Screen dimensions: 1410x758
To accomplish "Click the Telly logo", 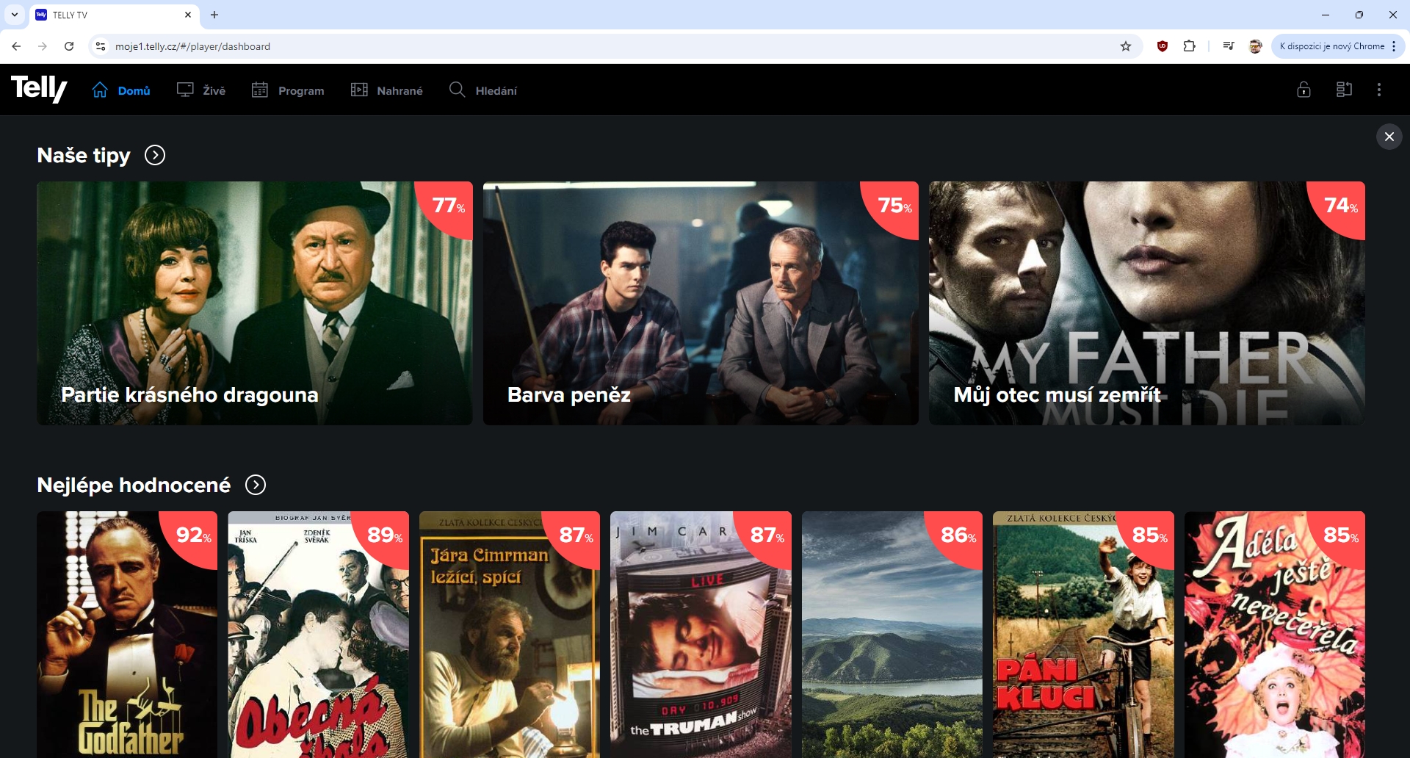I will (39, 89).
